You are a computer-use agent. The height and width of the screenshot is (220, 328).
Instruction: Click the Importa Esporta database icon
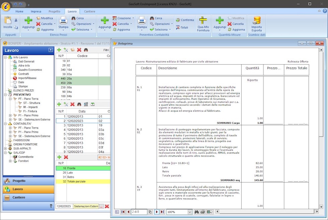pos(257,20)
